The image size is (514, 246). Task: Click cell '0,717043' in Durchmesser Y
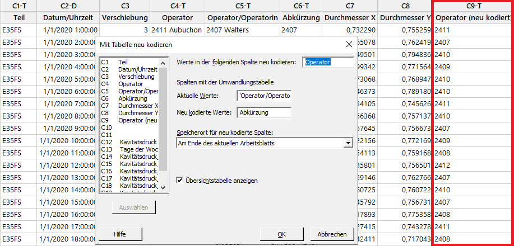point(405,239)
